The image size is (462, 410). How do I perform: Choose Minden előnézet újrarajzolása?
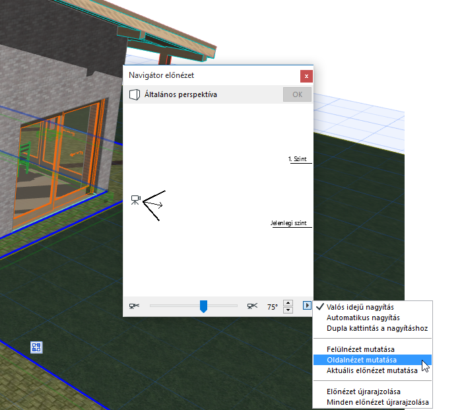[x=372, y=402]
